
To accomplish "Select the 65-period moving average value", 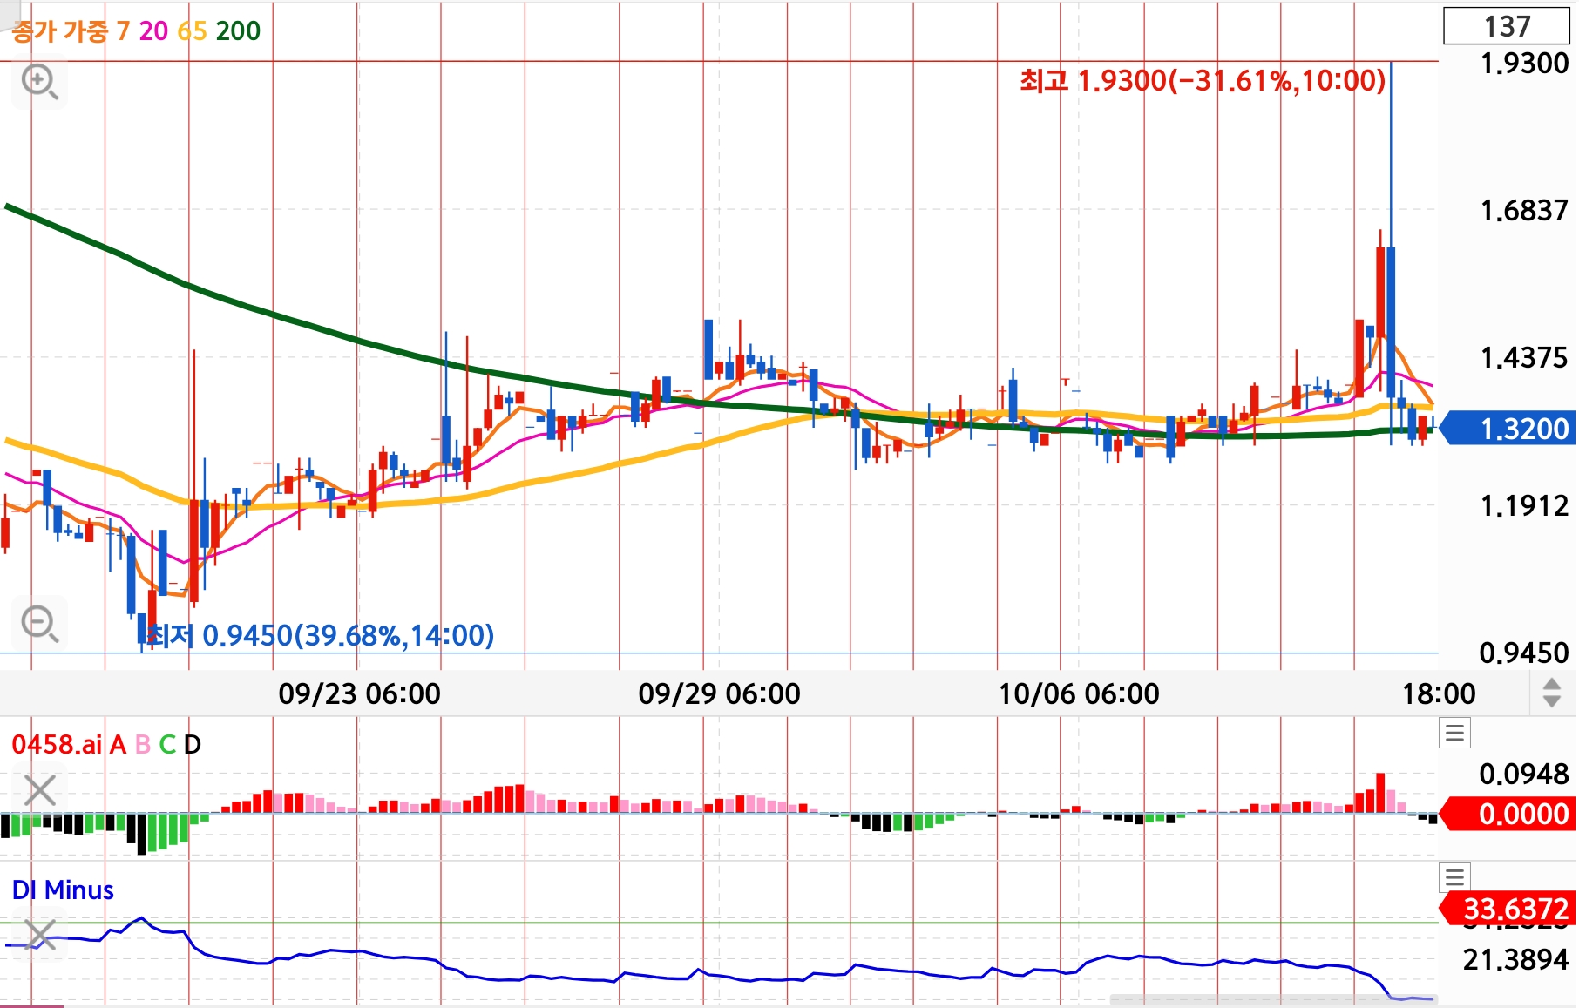I will click(192, 31).
